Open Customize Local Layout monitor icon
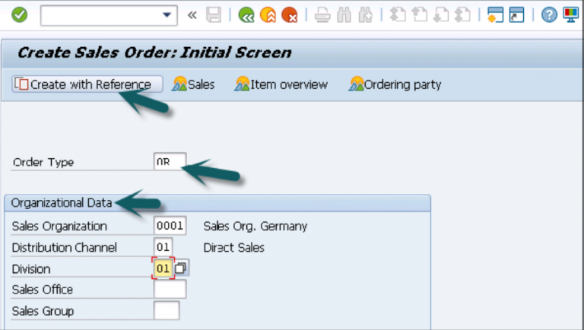Screen dimensions: 584x330 [x=570, y=14]
